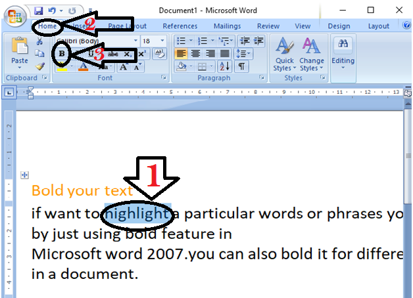Expand the Paste options arrow
Viewport: 413px width, 298px height.
[20, 68]
